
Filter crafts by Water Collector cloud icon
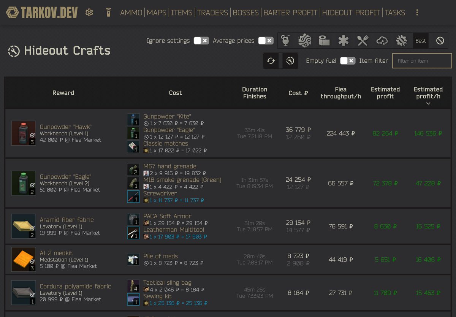tap(382, 40)
